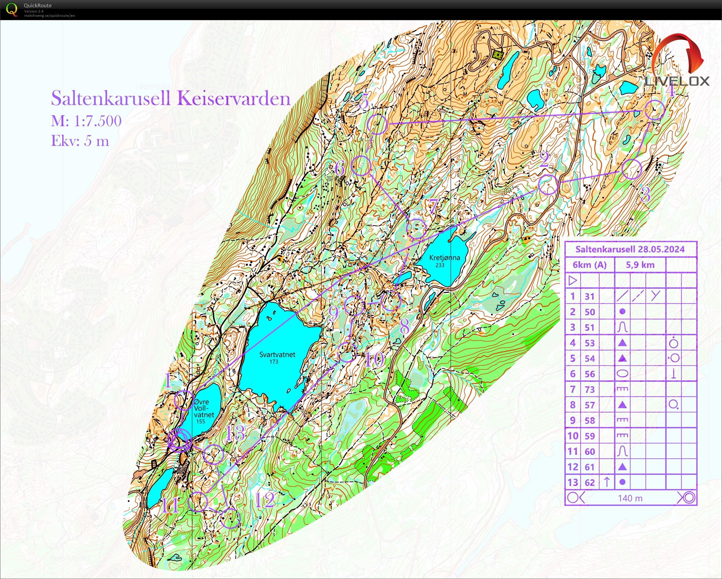The image size is (722, 579).
Task: Click the solid path line symbol in row 1
Action: coord(622,296)
